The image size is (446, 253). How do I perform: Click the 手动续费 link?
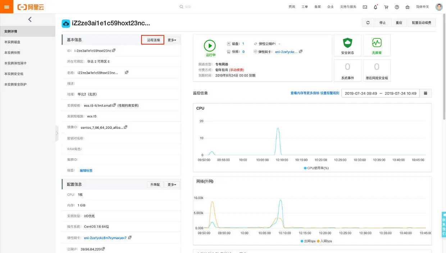click(237, 70)
